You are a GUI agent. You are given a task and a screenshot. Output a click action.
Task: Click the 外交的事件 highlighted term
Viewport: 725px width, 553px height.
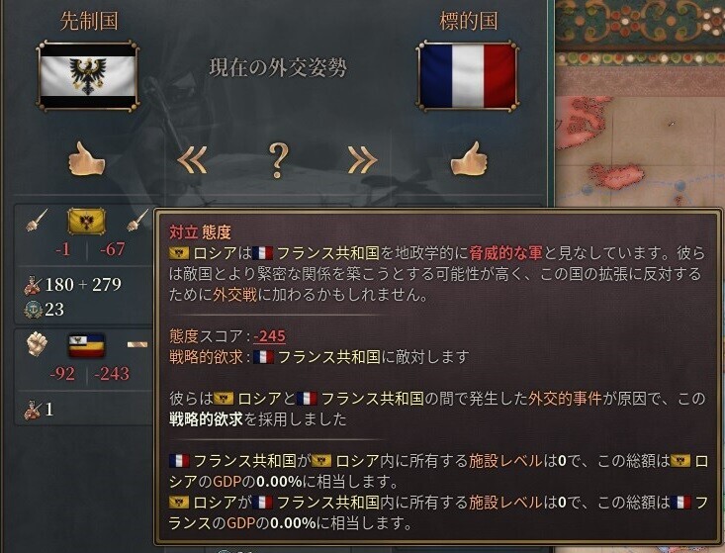point(565,398)
